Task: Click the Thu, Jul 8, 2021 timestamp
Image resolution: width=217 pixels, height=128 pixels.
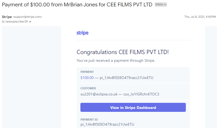Action: pyautogui.click(x=200, y=17)
